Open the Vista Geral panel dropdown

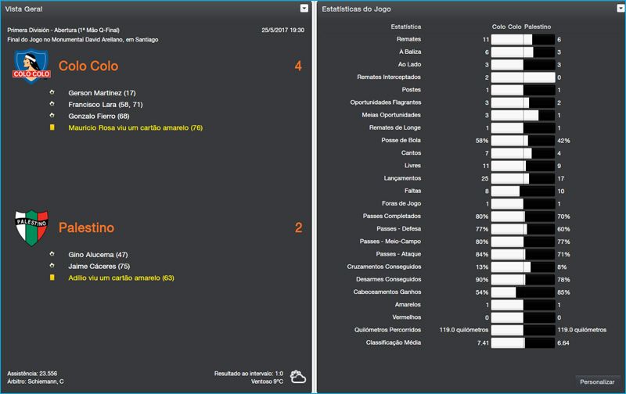coord(304,8)
